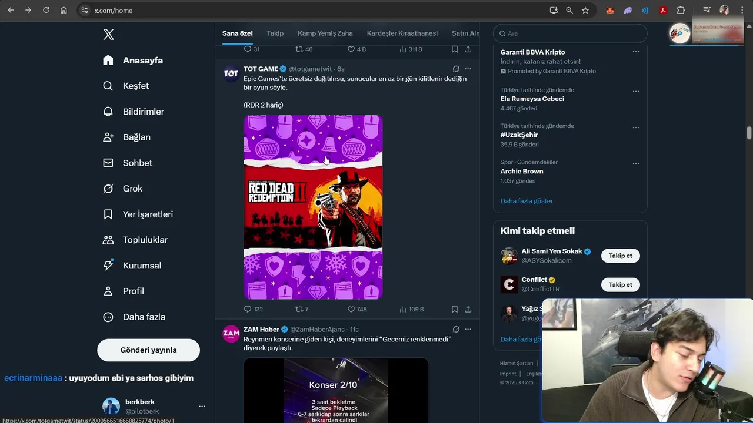Image resolution: width=753 pixels, height=423 pixels.
Task: Like the top post with 4 B likes
Action: pos(356,49)
